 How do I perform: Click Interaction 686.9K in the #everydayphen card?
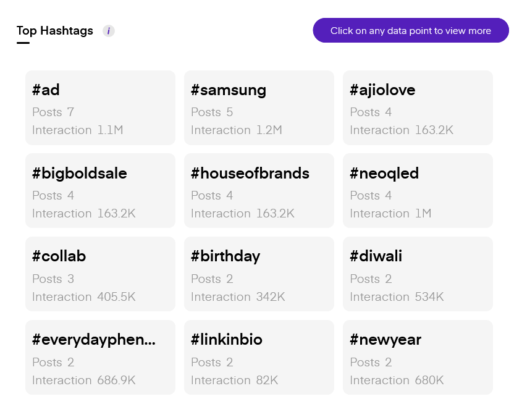point(84,381)
